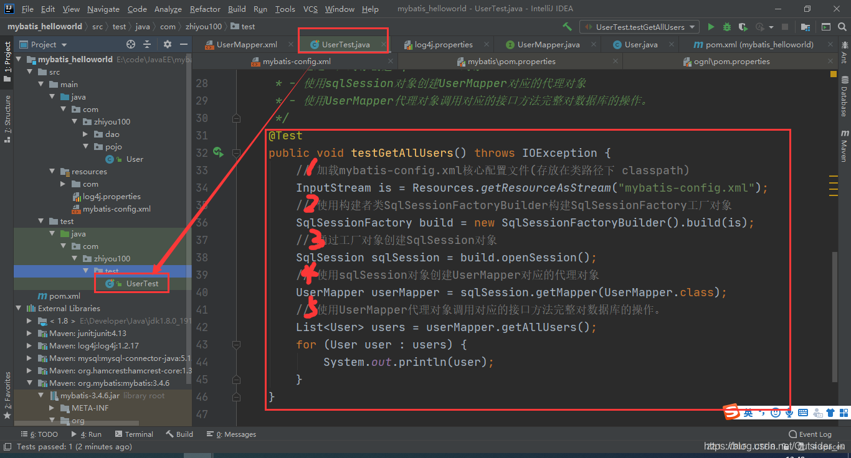
Task: Open the Build tool window button
Action: 179,434
